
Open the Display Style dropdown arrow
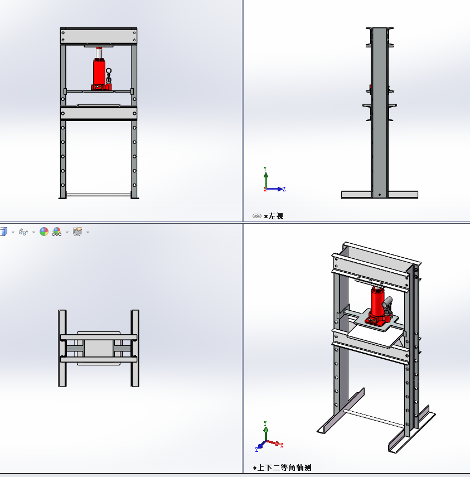pos(13,233)
